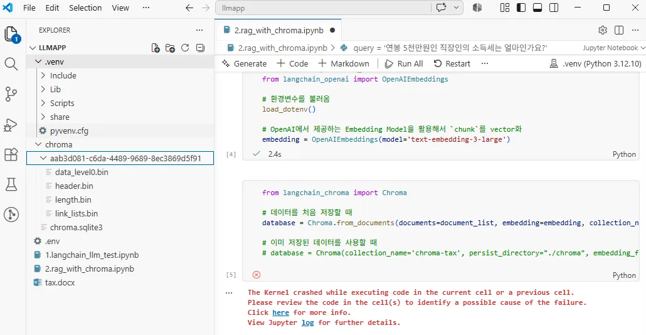Expand the Lib folder
This screenshot has width=646, height=335.
coord(43,90)
